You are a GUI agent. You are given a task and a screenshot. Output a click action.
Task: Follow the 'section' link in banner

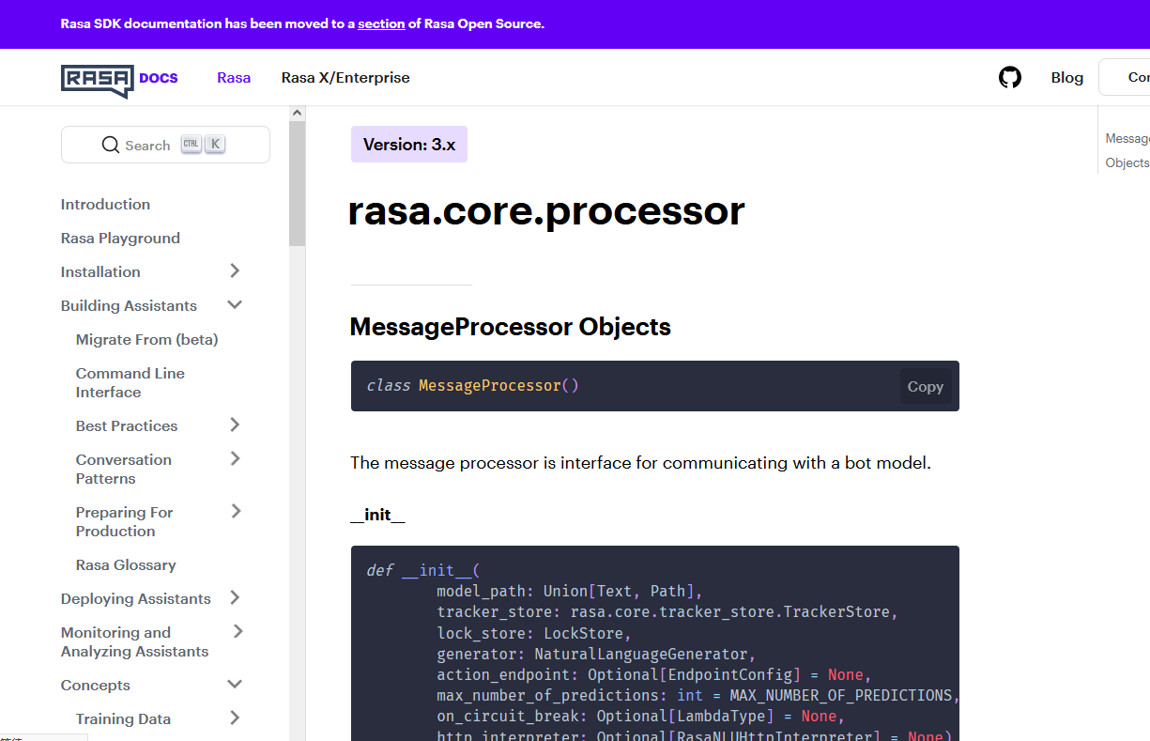(x=381, y=23)
